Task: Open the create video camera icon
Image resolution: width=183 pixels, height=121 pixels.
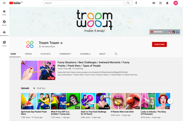Action: click(154, 3)
